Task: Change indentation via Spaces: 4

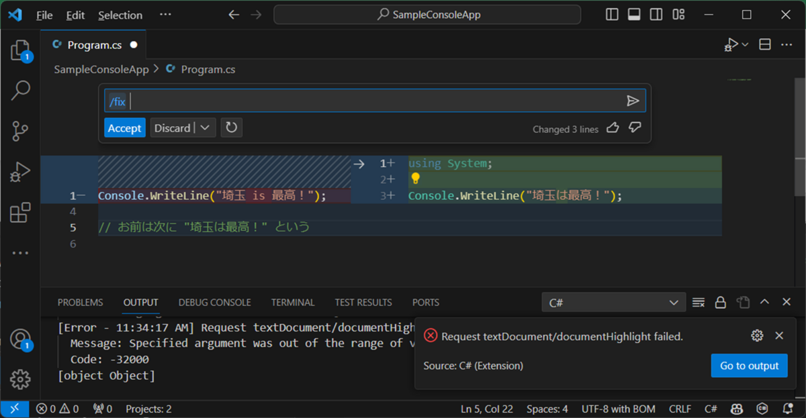Action: pos(547,409)
